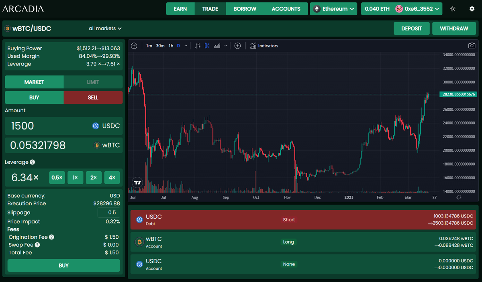Switch chart to the area style icon
This screenshot has height=282, width=482.
coord(217,46)
